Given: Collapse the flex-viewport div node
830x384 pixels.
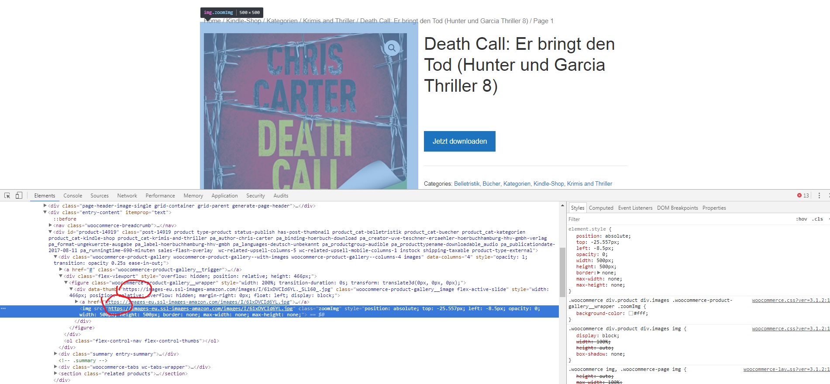Looking at the screenshot, I should coord(61,276).
